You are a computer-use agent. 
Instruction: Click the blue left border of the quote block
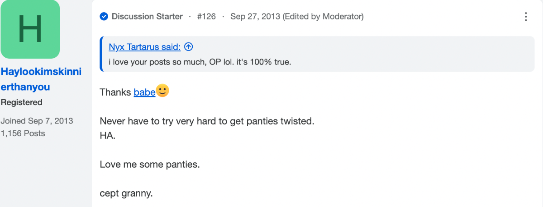[101, 54]
